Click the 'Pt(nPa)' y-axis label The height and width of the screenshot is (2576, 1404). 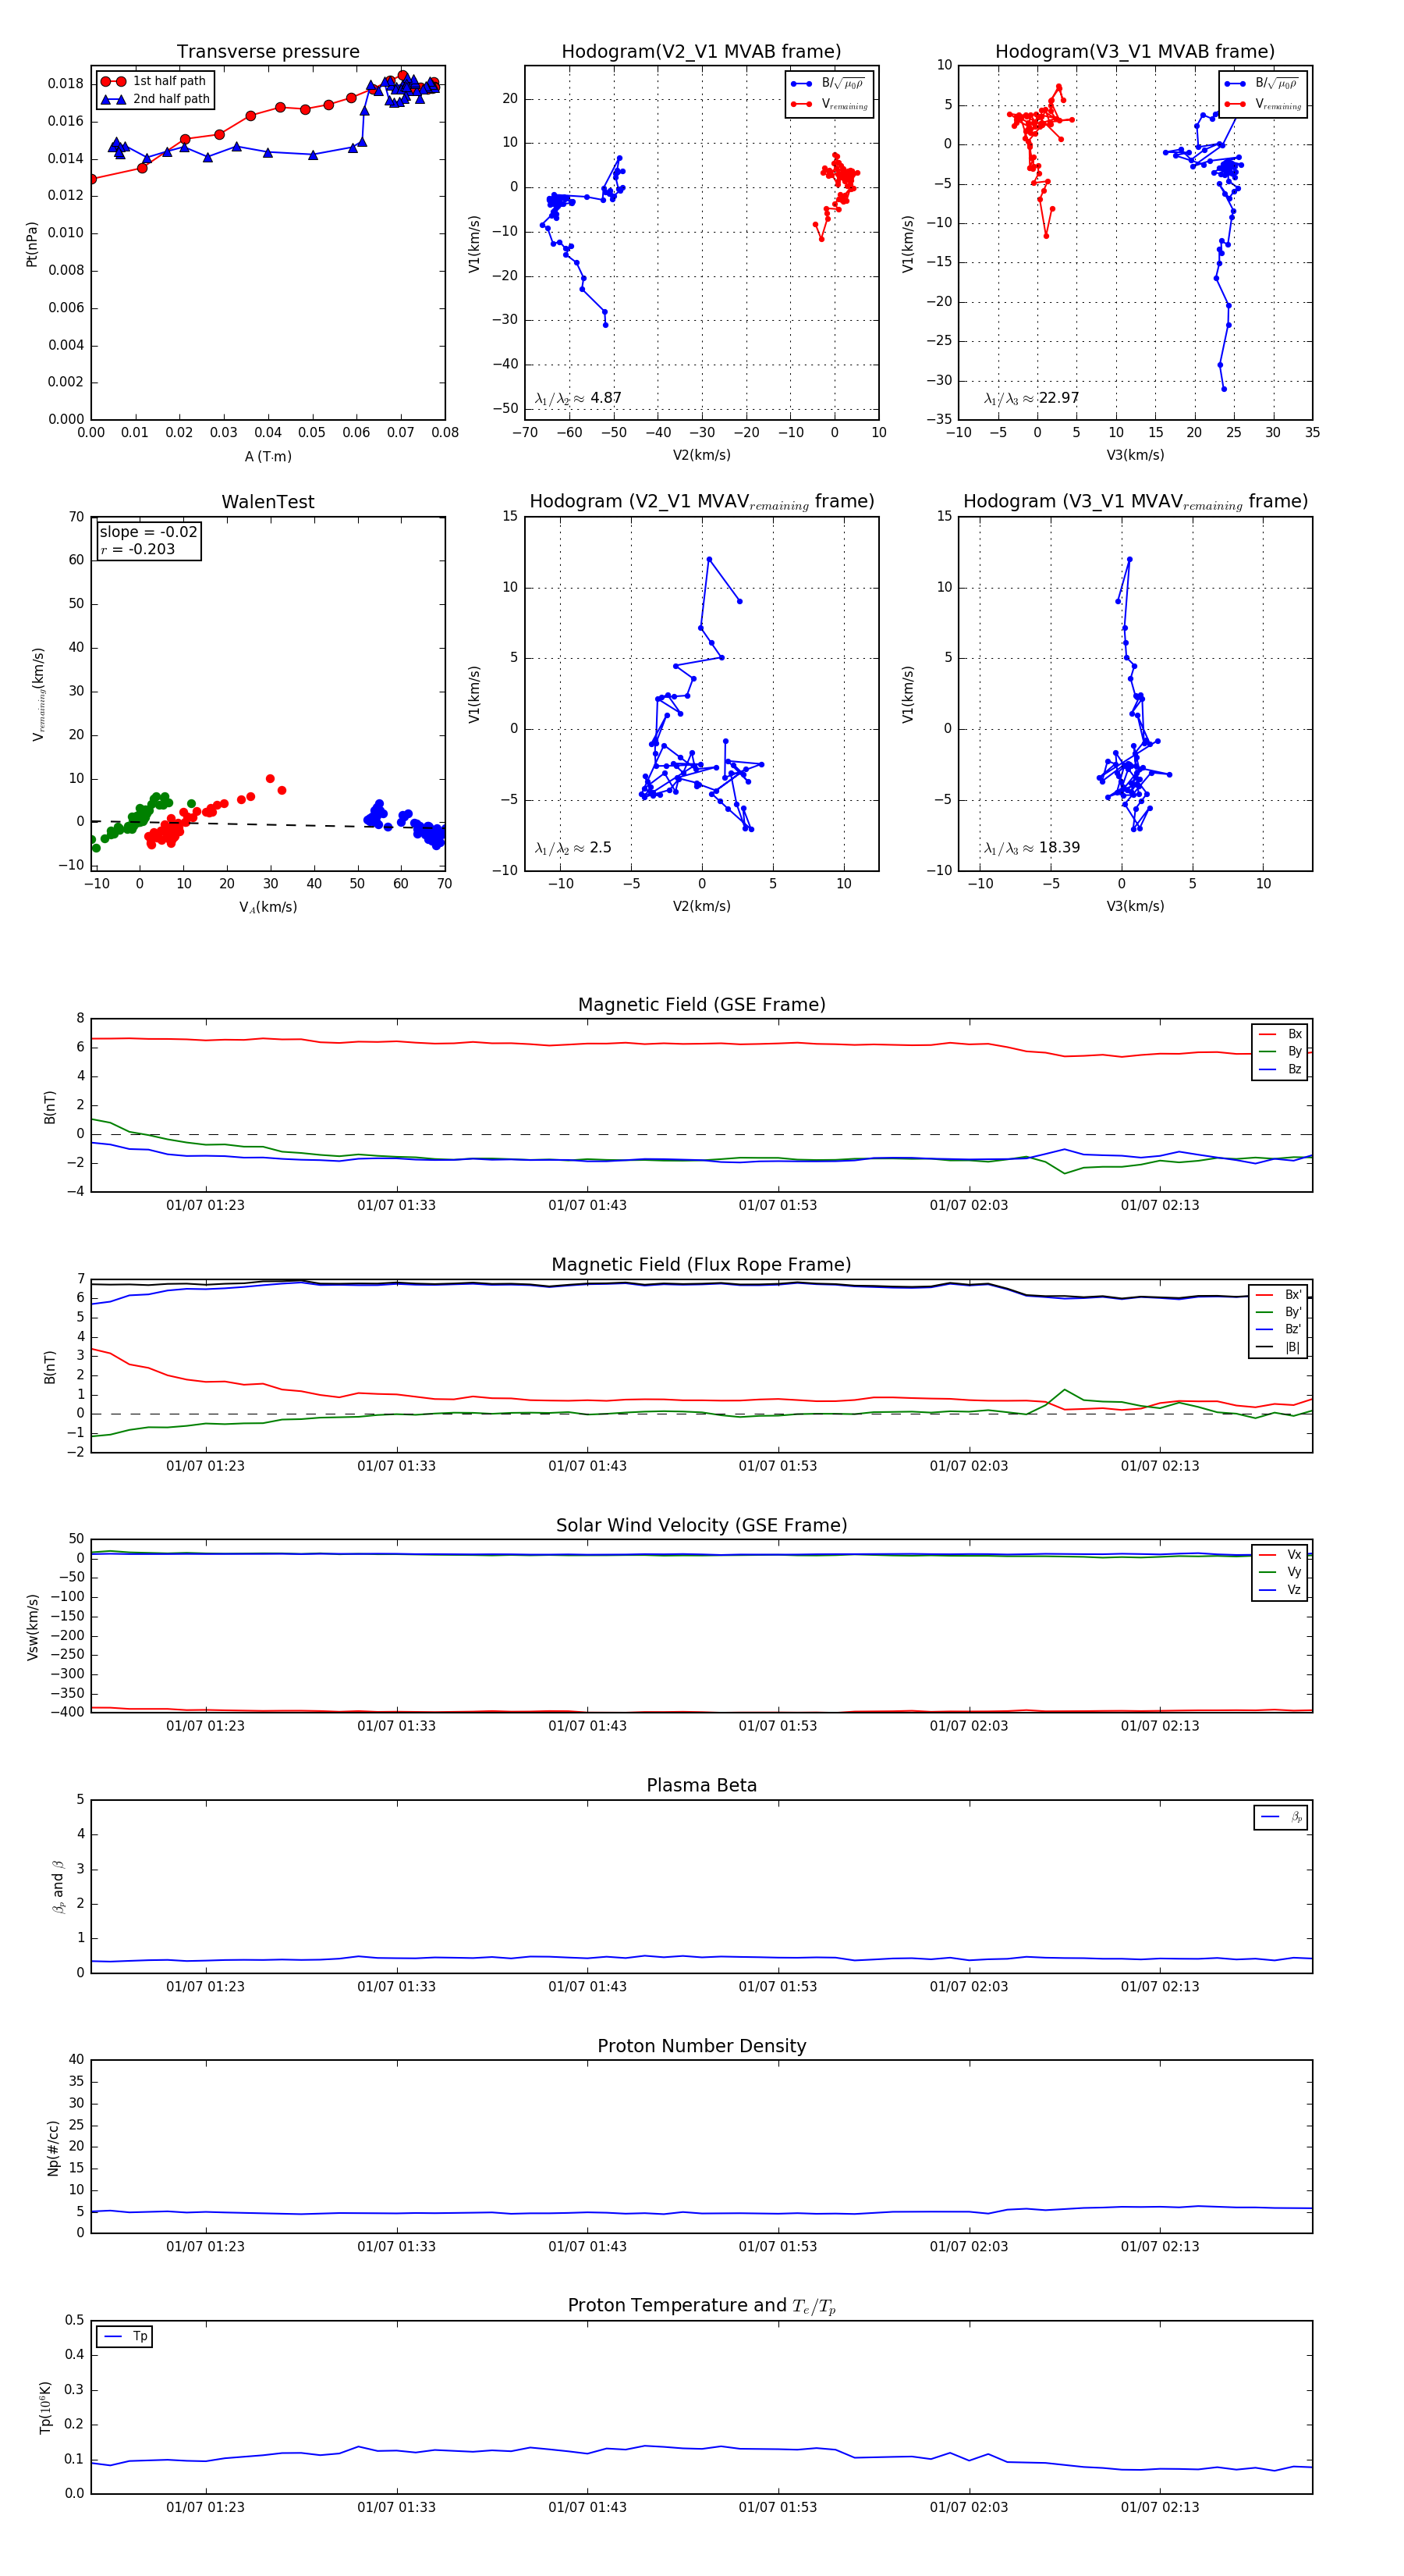point(32,243)
